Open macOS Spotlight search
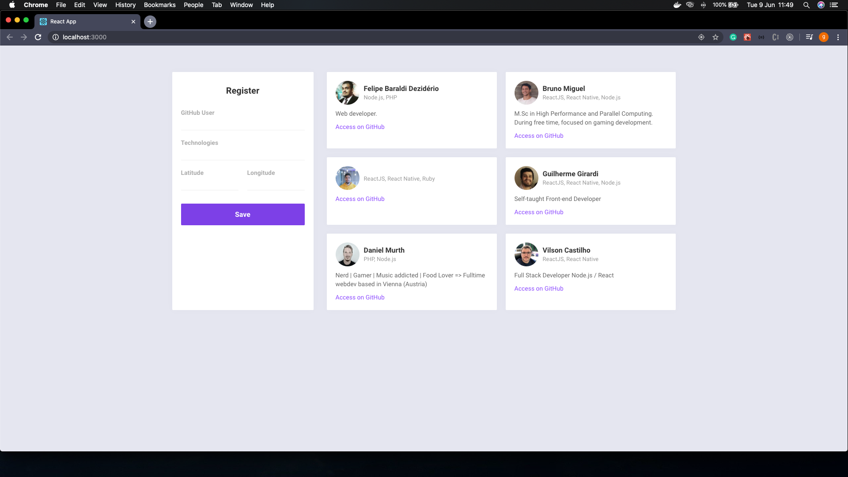848x477 pixels. pyautogui.click(x=806, y=5)
